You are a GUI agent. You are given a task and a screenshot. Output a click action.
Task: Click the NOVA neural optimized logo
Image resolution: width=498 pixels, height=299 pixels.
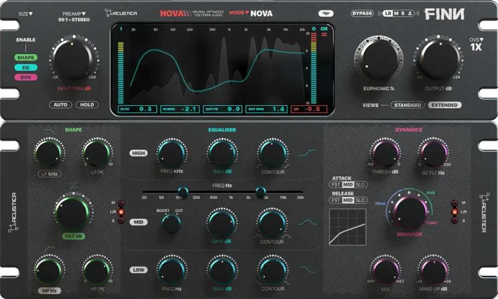tap(192, 13)
